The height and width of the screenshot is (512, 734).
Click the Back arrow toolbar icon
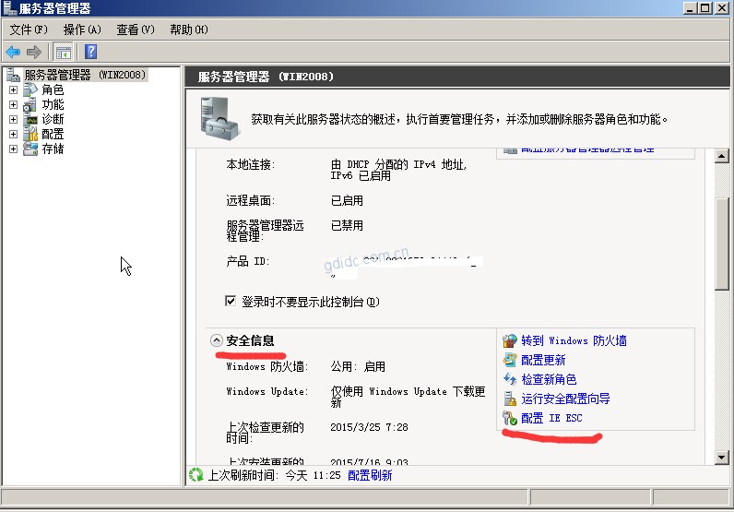[x=13, y=52]
